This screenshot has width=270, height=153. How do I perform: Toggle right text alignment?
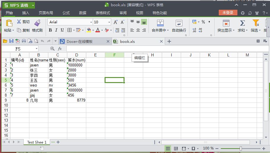(144, 30)
